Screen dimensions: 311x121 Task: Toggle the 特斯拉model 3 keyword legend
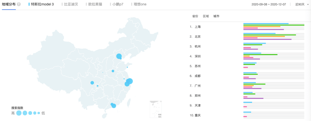pyautogui.click(x=41, y=4)
